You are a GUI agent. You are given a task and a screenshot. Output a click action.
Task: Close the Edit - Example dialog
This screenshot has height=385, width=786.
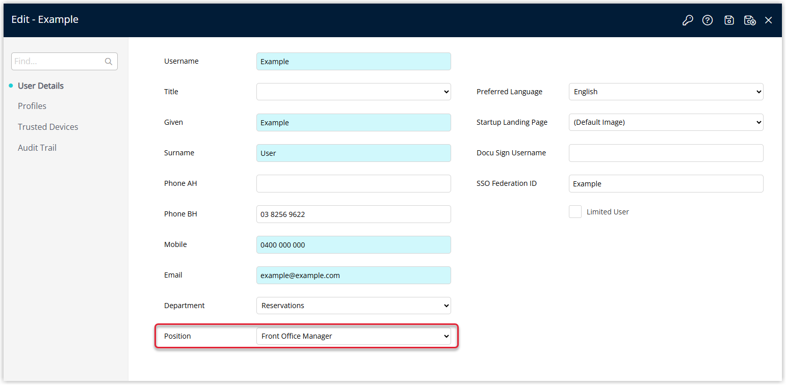coord(769,20)
